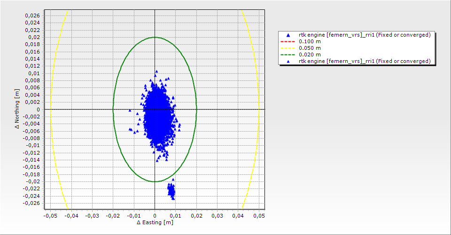Click the 0,05 tick label on Easting axis
This screenshot has height=235, width=451.
click(259, 215)
